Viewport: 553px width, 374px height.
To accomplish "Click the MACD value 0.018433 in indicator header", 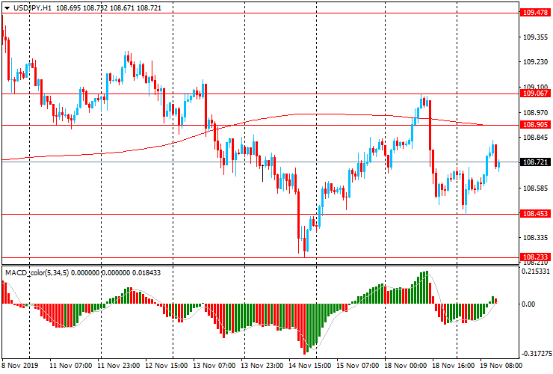I will tap(146, 272).
